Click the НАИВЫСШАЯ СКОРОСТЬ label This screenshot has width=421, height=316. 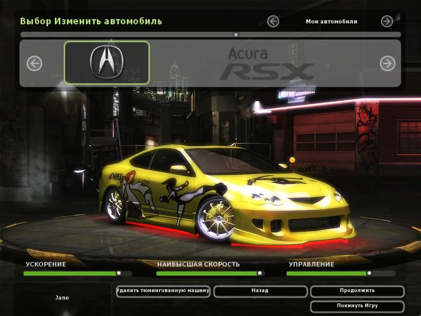(199, 264)
